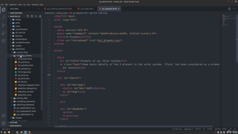Open the Run and Debug view

3,33
